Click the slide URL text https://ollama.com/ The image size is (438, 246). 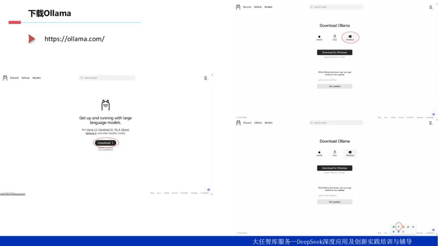coord(75,39)
